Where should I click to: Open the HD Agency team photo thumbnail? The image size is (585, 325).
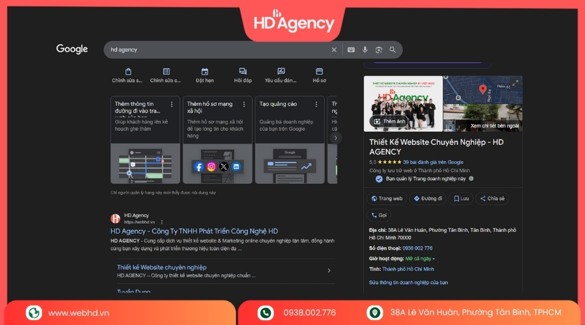click(403, 104)
